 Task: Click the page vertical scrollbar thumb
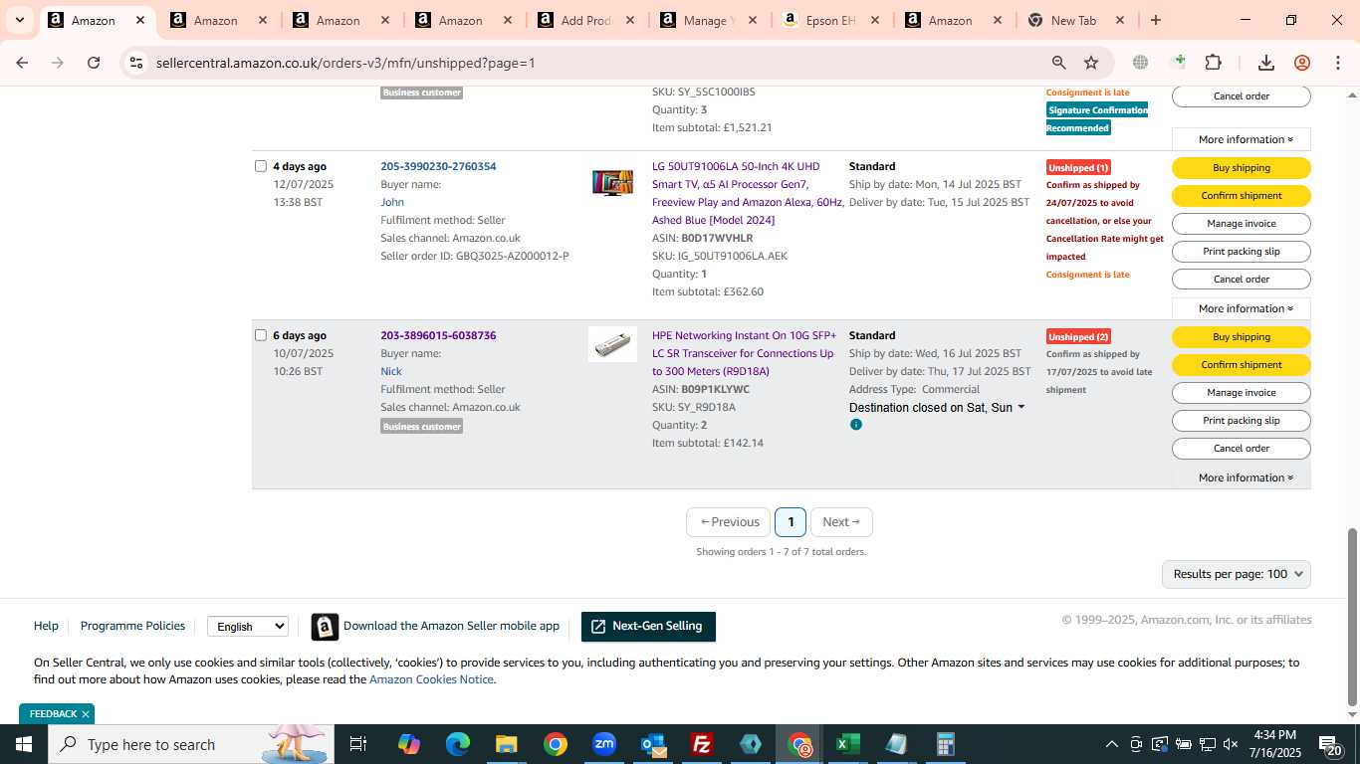(x=1352, y=617)
